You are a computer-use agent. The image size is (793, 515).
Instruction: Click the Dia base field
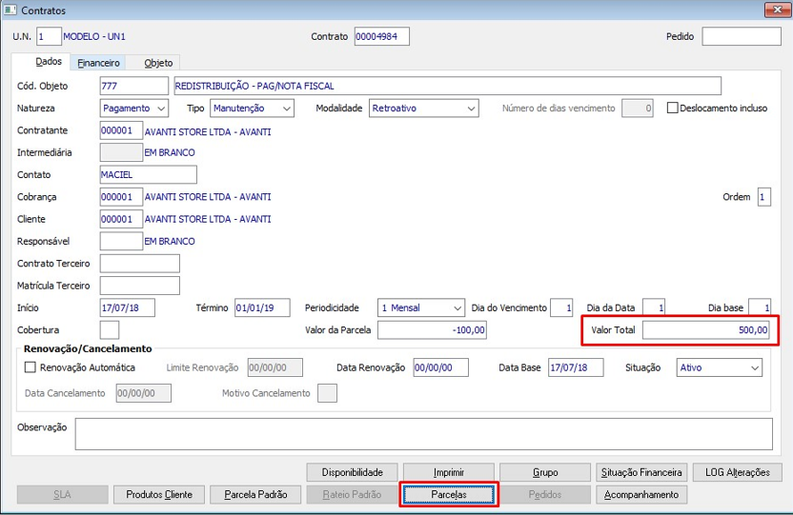pyautogui.click(x=760, y=308)
